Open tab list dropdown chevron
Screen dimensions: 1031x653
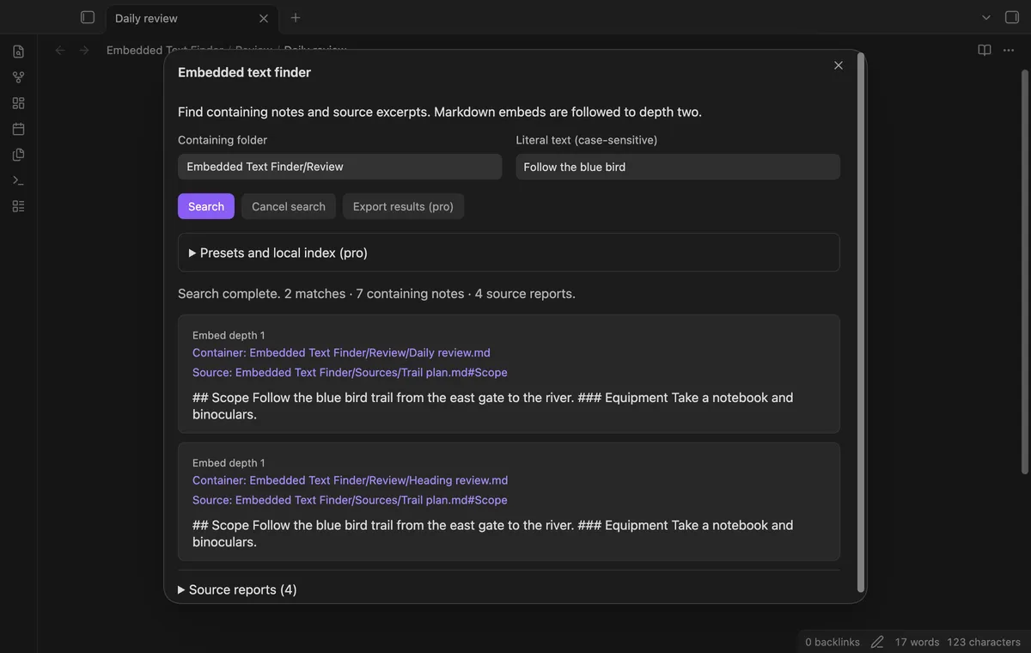[x=986, y=17]
